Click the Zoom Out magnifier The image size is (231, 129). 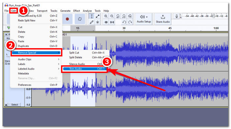pyautogui.click(x=112, y=16)
